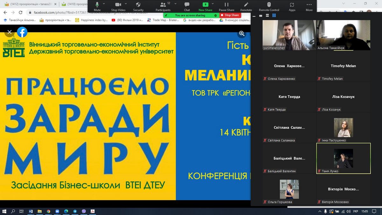Expand the share options arrow beside New Share
The image size is (382, 215).
click(x=214, y=4)
